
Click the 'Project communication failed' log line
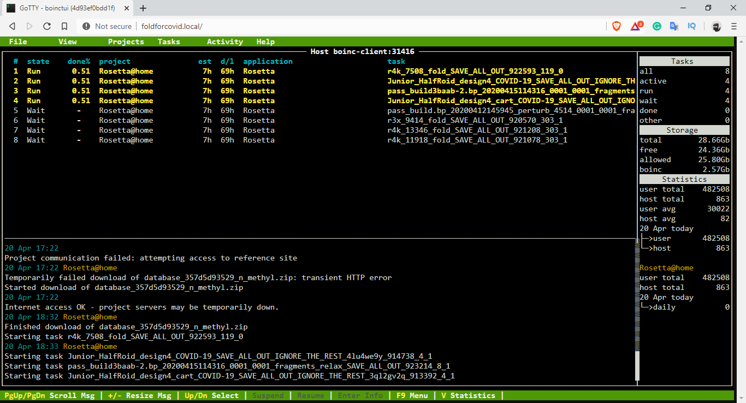[151, 258]
